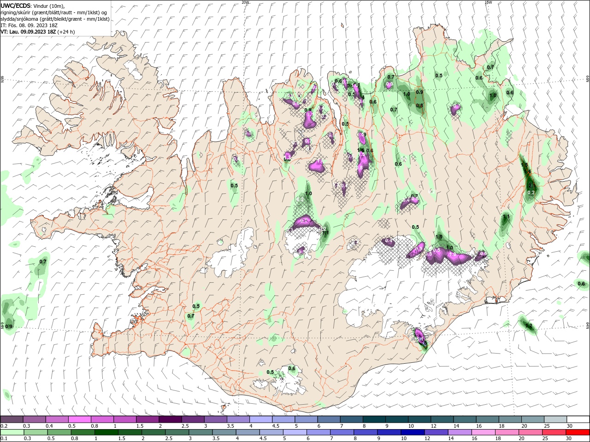The width and height of the screenshot is (590, 442).
Task: Select the 0.7 value below 0.5 in the southwest
Action: 191,316
